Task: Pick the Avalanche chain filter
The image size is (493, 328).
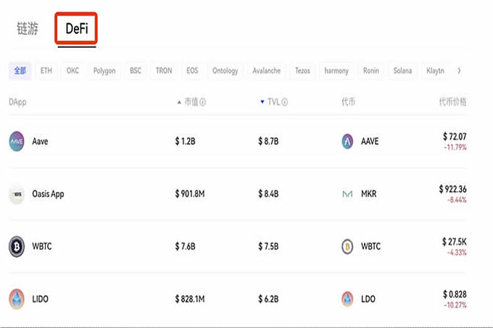Action: (267, 71)
